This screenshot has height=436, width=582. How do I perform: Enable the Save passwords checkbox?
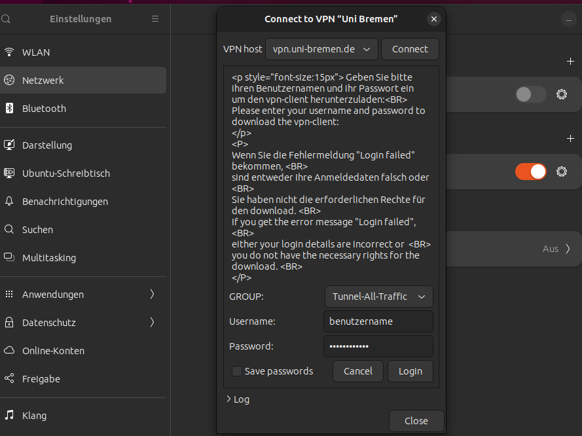click(x=237, y=371)
